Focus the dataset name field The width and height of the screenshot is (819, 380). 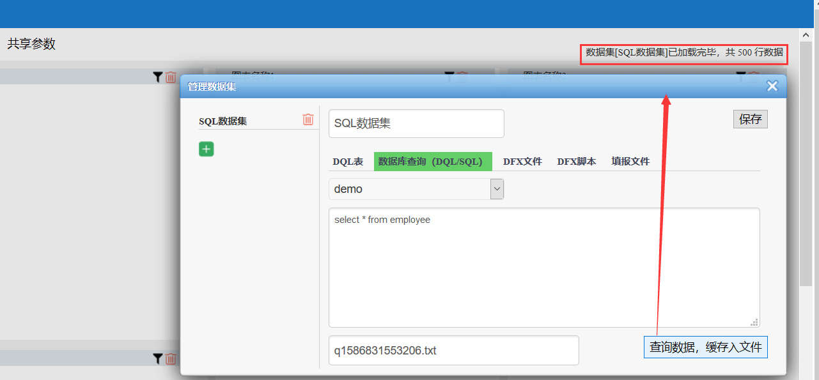[x=416, y=124]
